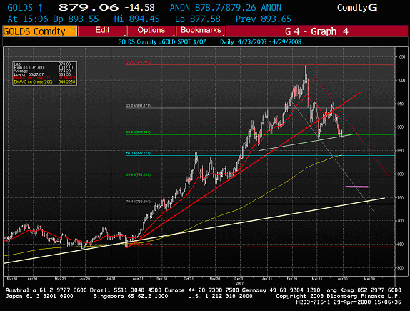Click the Hong Kong 852 2977 6000 contact
The height and width of the screenshot is (311, 410).
[x=362, y=290]
